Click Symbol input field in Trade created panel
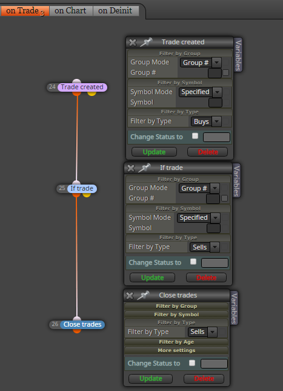The height and width of the screenshot is (391, 283). pos(215,103)
